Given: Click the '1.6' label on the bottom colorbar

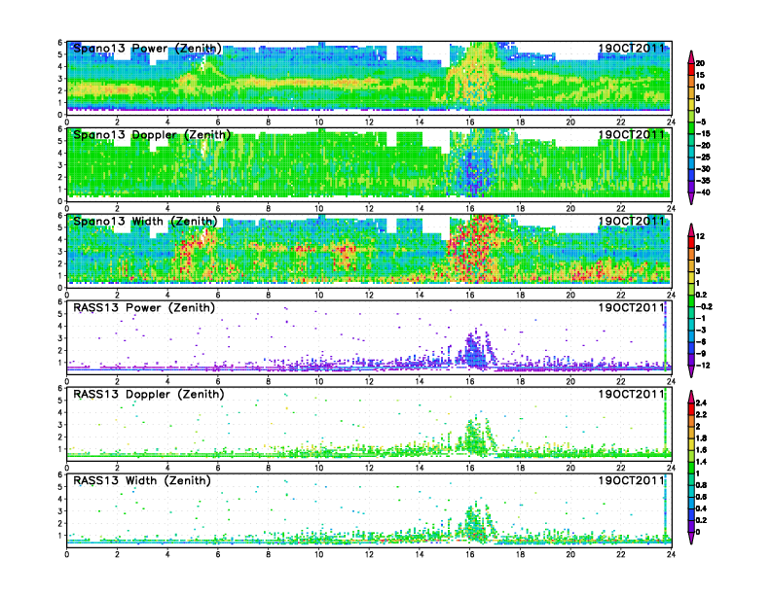Looking at the screenshot, I should click(701, 450).
